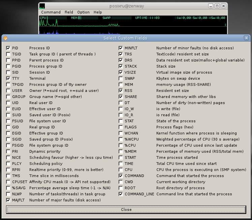Check the GID Real group ID checkbox

point(8,127)
